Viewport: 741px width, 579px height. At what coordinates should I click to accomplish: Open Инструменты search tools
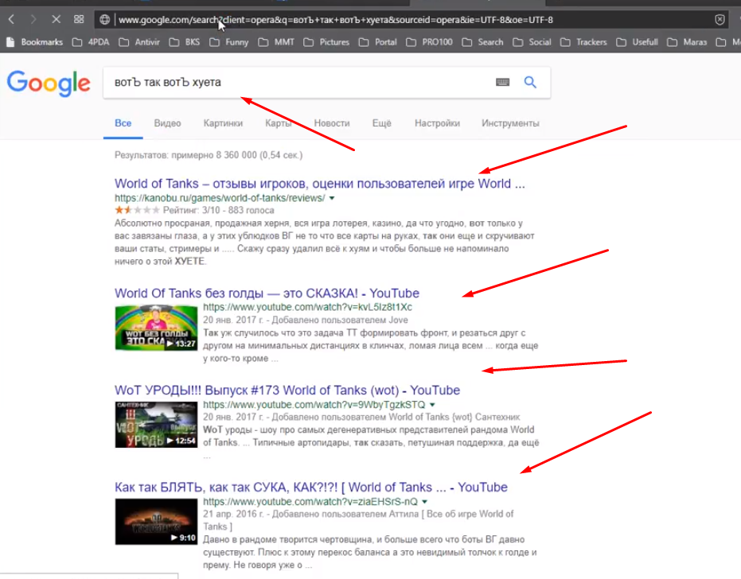[510, 123]
